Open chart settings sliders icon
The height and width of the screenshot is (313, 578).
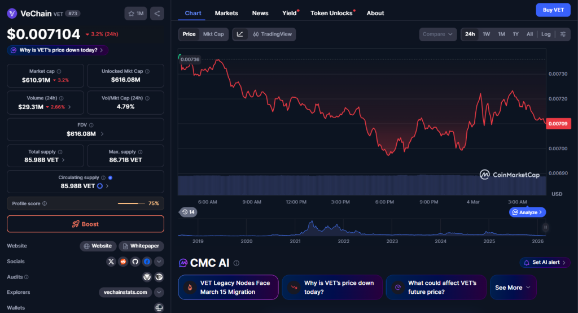pyautogui.click(x=563, y=34)
